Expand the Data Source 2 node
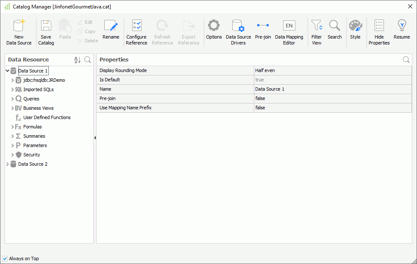Screen dimensions: 417x264 [6, 164]
